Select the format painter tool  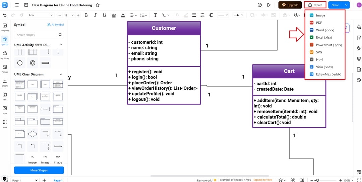tap(21, 15)
